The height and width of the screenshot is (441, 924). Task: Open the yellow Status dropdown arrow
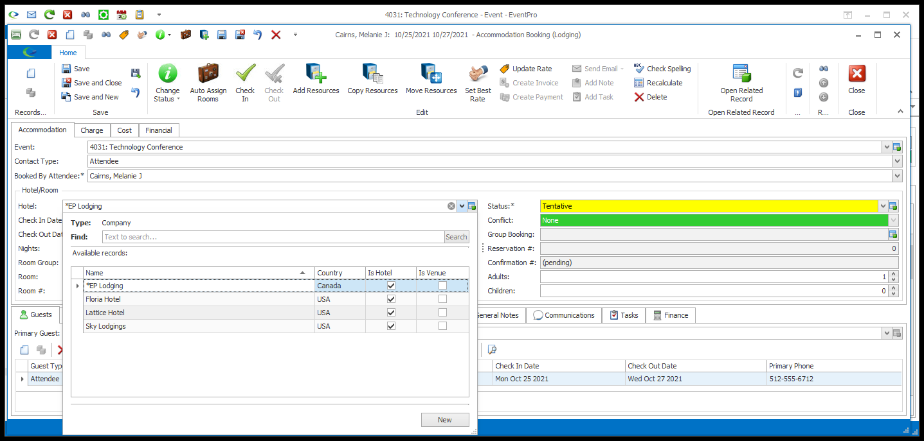(883, 206)
